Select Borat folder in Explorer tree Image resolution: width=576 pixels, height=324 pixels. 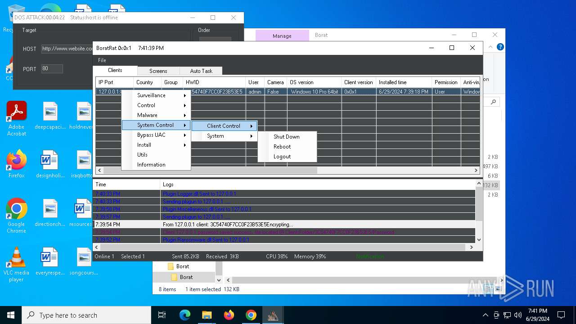(186, 277)
